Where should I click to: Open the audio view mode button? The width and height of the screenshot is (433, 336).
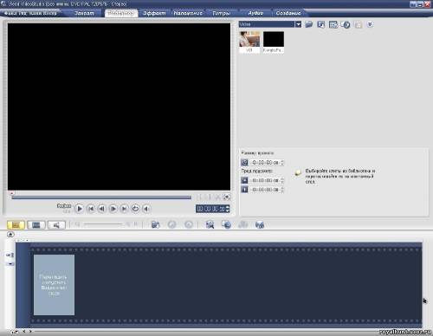(x=56, y=225)
